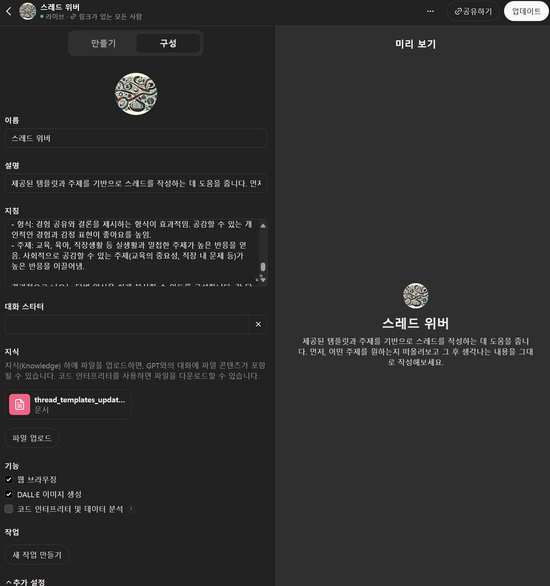This screenshot has height=586, width=550.
Task: Collapse the 추가 설정 section
Action: (25, 582)
